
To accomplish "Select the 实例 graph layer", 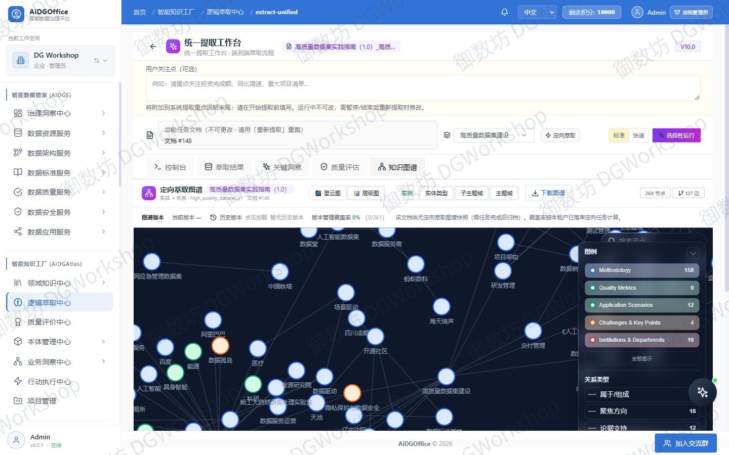I will pos(407,193).
